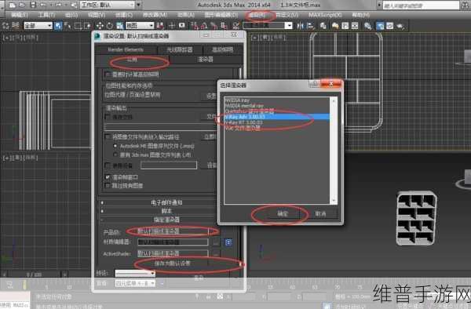Toggle the Angle Snap icon

204,26
